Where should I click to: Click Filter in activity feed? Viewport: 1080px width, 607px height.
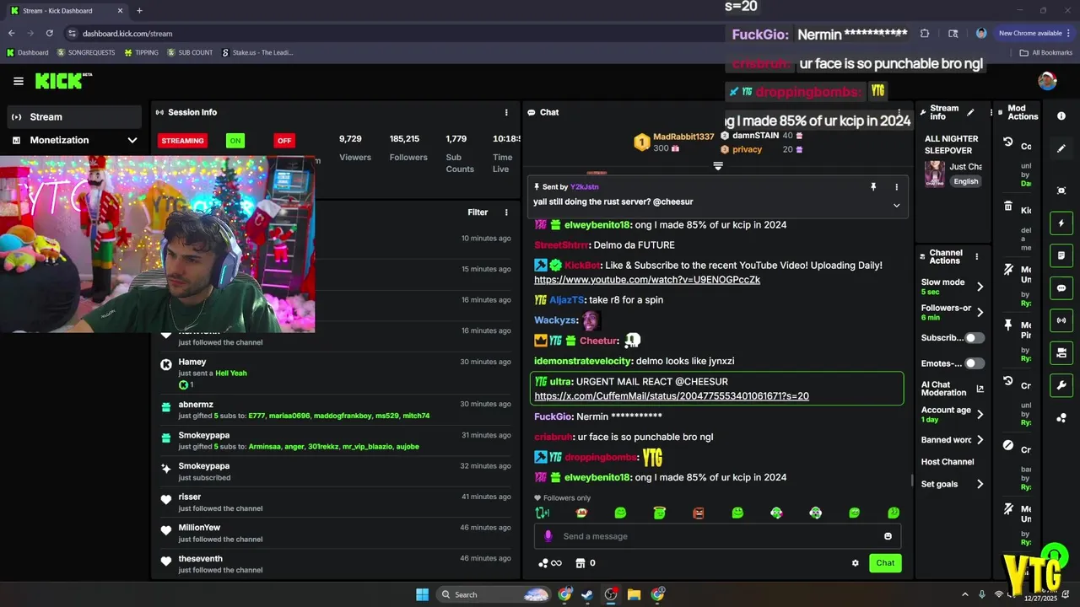[x=478, y=212]
